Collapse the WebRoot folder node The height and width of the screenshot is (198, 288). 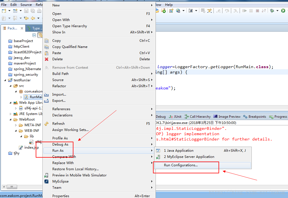(x=10, y=119)
